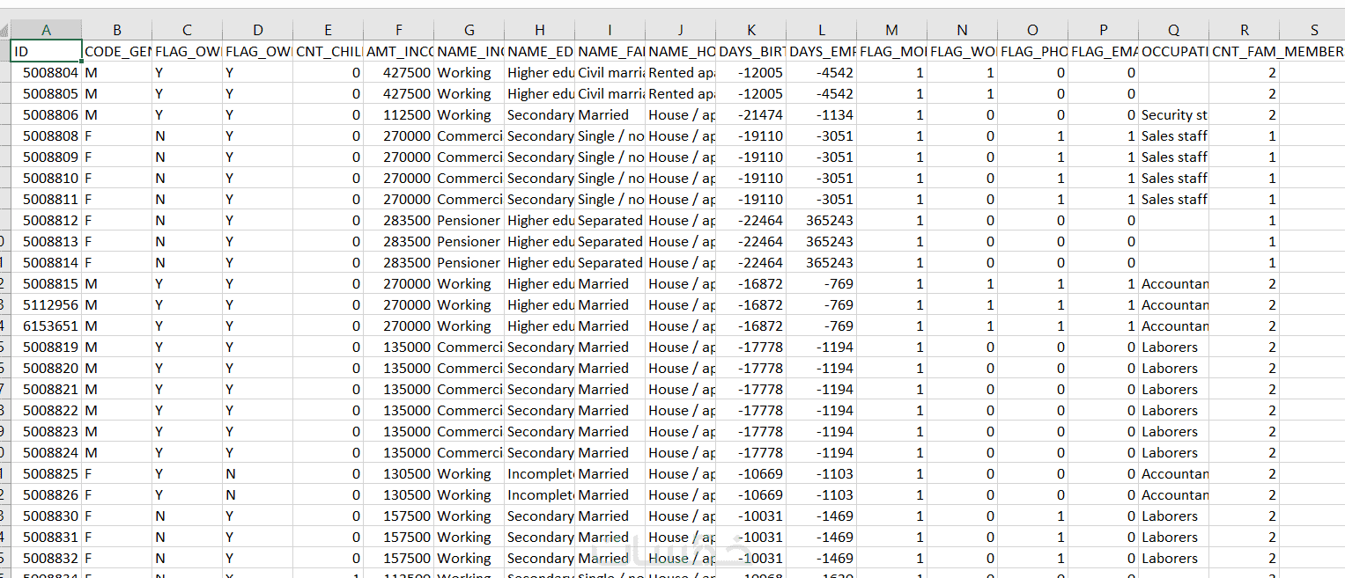Click the FLAG_MO header cell
The height and width of the screenshot is (578, 1345).
click(892, 51)
